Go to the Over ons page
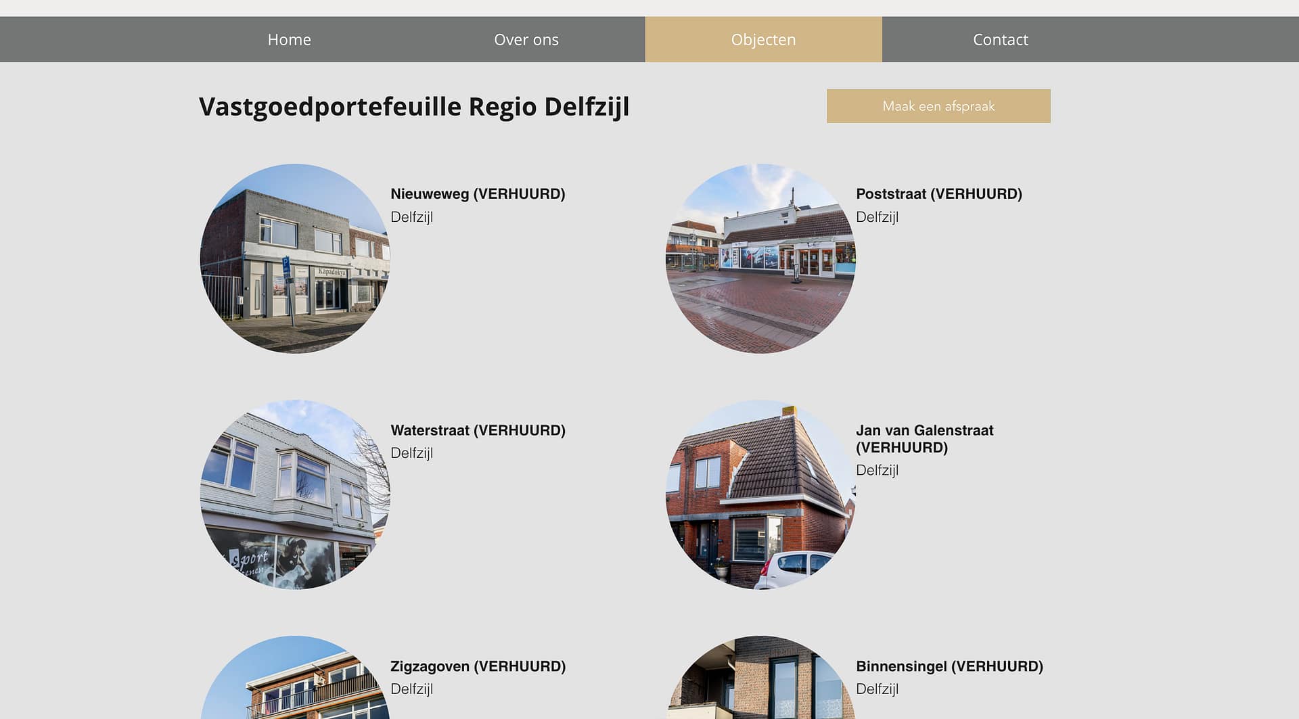1299x719 pixels. (526, 39)
